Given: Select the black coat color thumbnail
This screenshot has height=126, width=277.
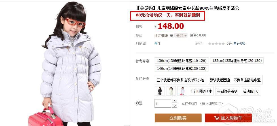Looking at the screenshot, I should point(160,91).
